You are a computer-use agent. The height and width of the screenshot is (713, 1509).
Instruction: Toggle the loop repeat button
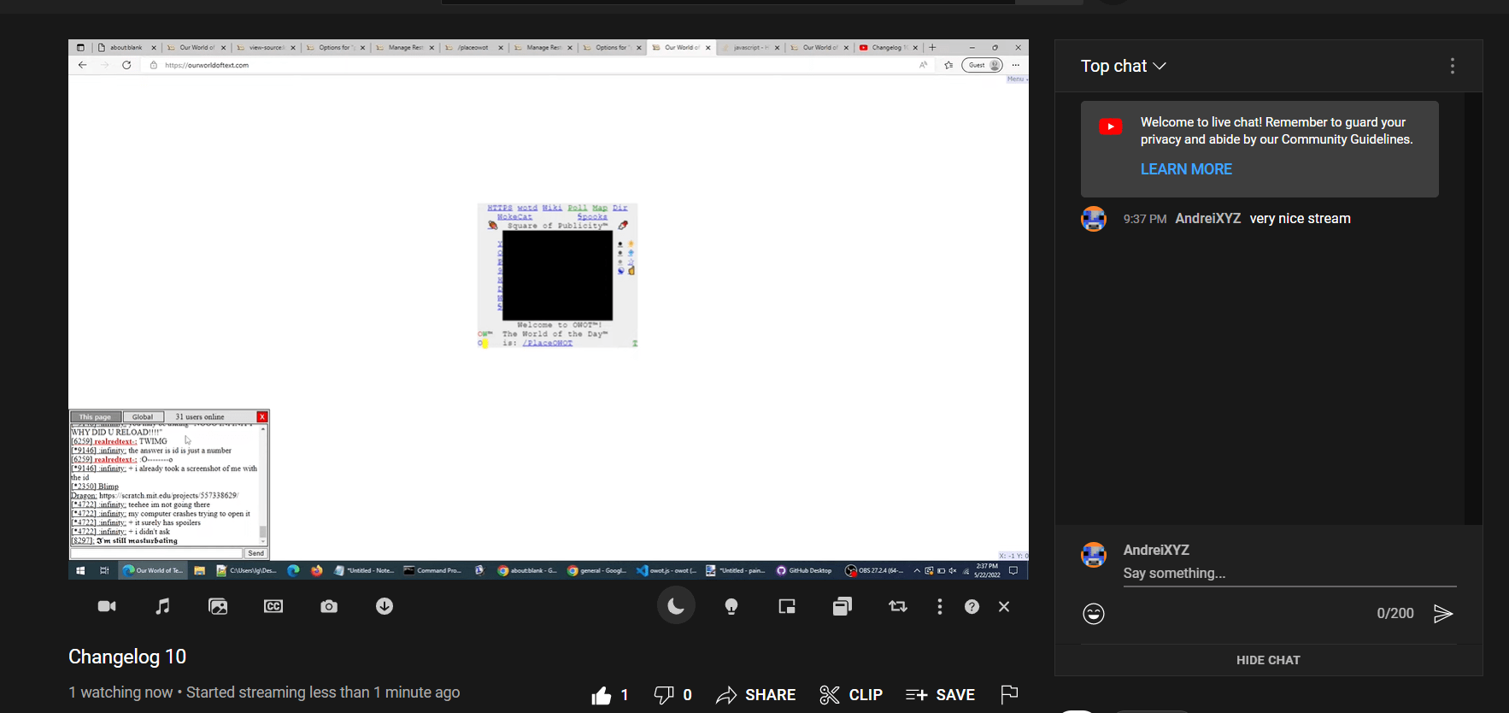[898, 606]
